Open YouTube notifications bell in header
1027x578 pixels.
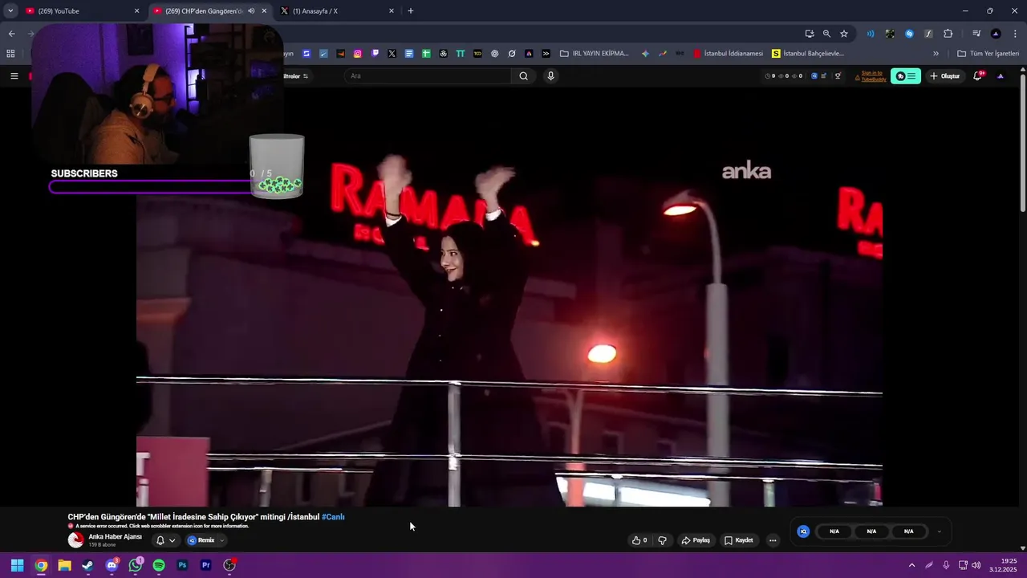[978, 76]
